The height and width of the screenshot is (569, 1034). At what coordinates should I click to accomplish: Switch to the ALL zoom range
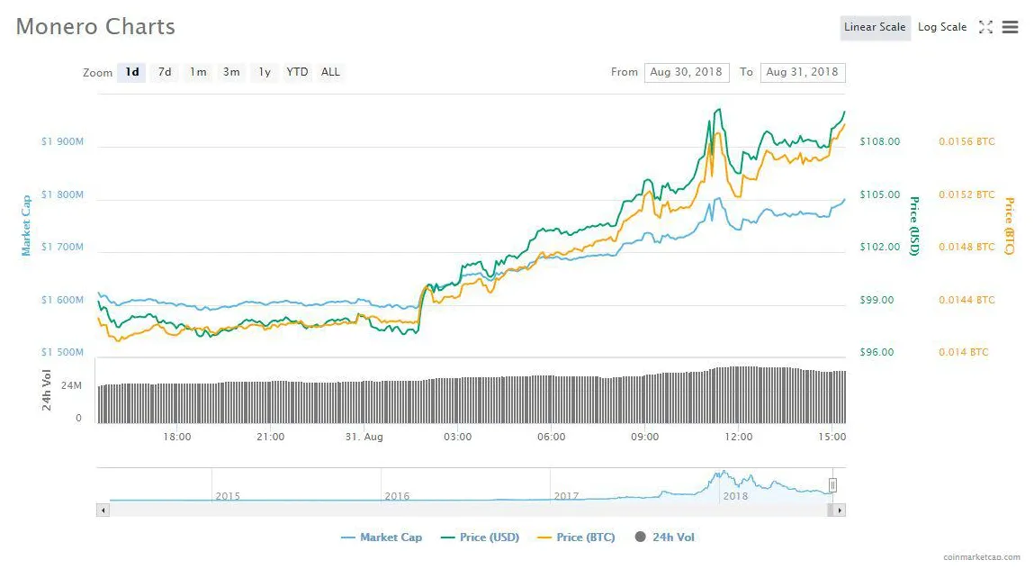coord(330,72)
